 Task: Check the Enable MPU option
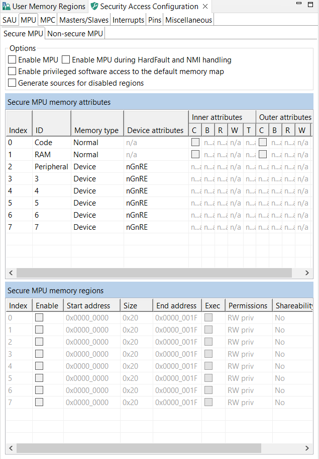click(12, 60)
